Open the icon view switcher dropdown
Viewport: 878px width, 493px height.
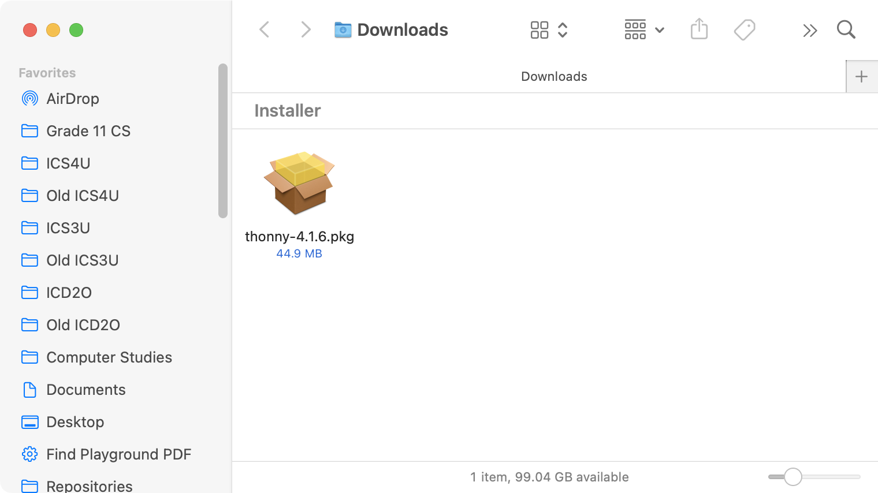tap(549, 29)
